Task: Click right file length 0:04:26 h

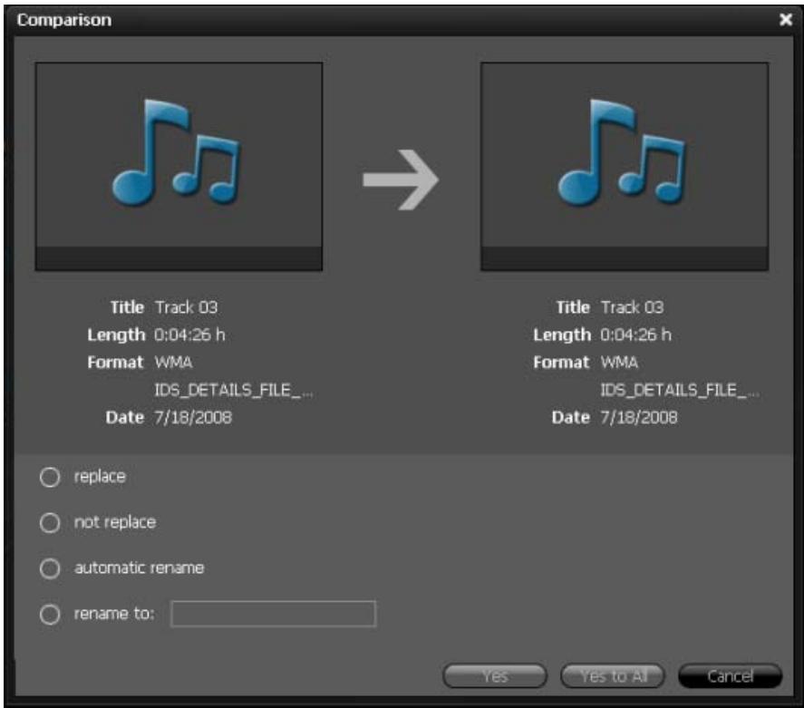Action: tap(635, 335)
